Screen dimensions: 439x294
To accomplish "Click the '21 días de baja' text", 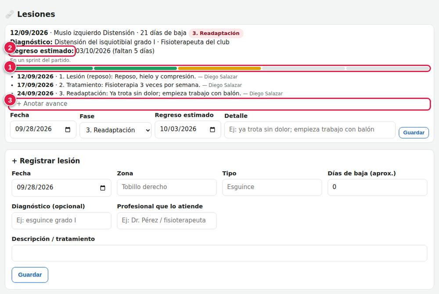I will coord(163,33).
